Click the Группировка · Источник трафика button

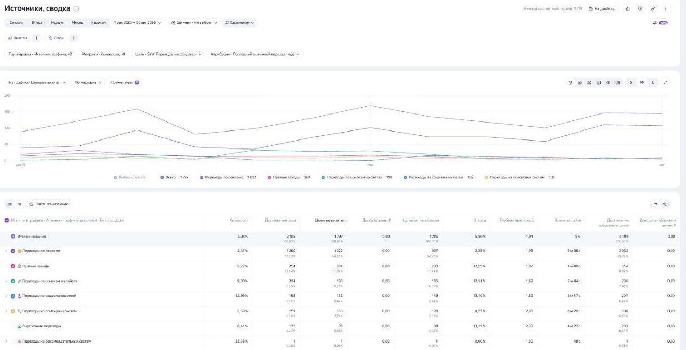click(x=40, y=54)
